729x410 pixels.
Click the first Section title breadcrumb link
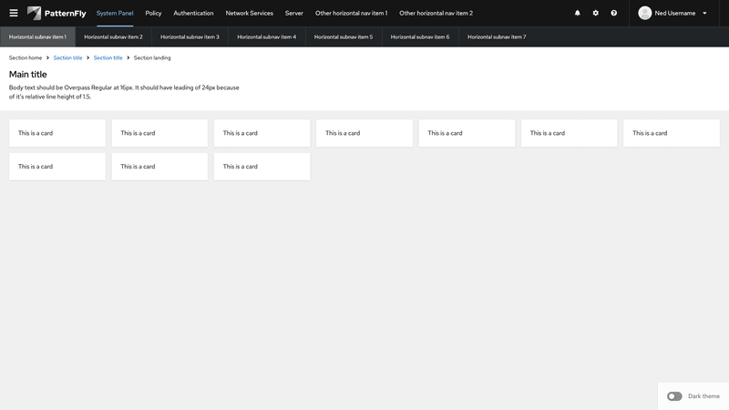pos(67,57)
